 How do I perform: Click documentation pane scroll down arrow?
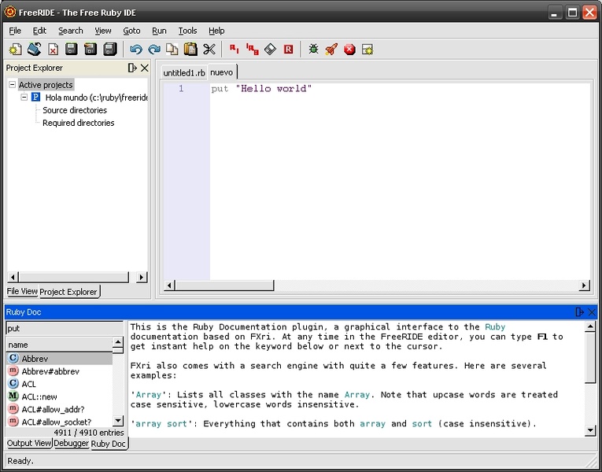[x=590, y=430]
